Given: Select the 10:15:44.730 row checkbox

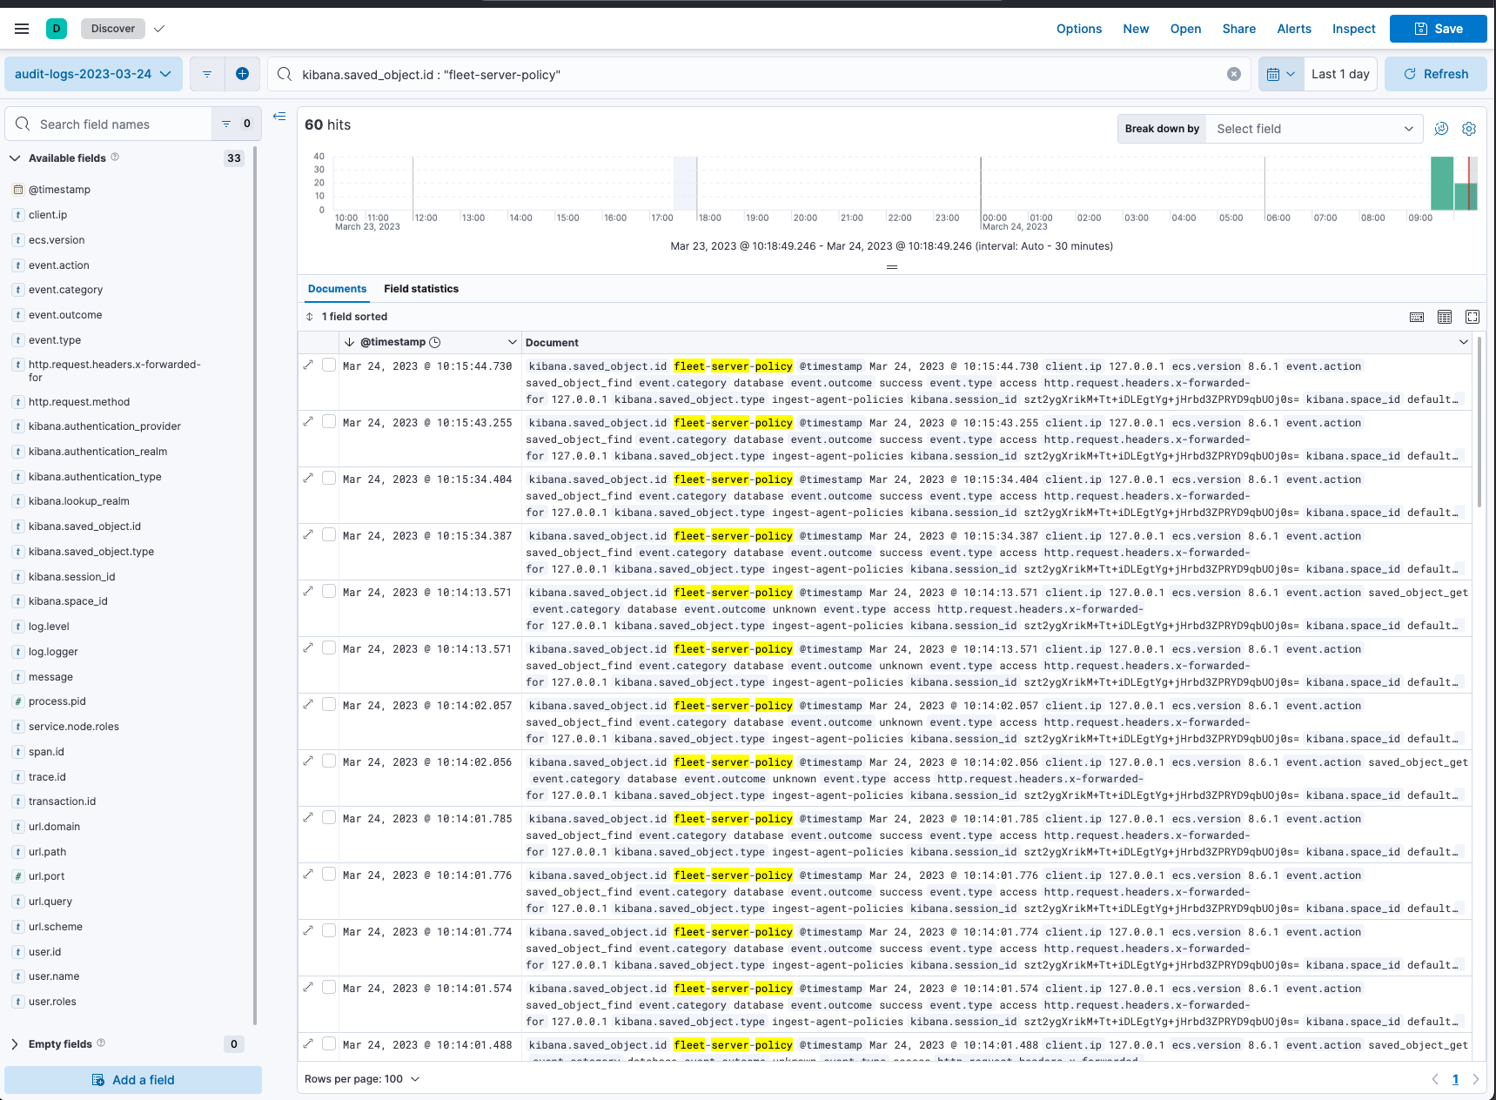Looking at the screenshot, I should pos(329,365).
